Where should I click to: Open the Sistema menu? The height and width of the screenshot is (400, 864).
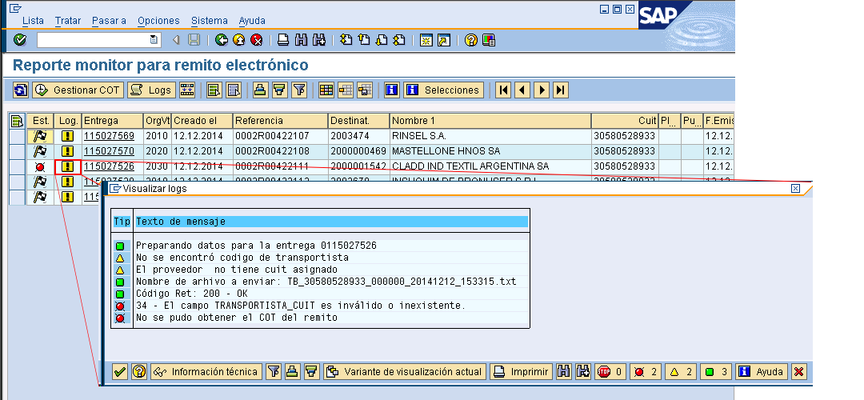(210, 20)
